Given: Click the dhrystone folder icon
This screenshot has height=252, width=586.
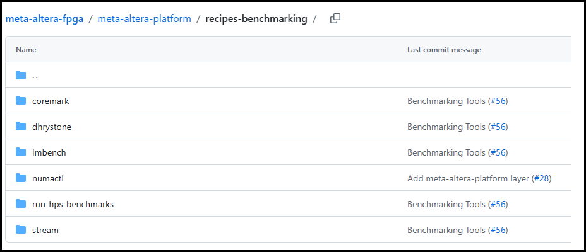Looking at the screenshot, I should 21,127.
